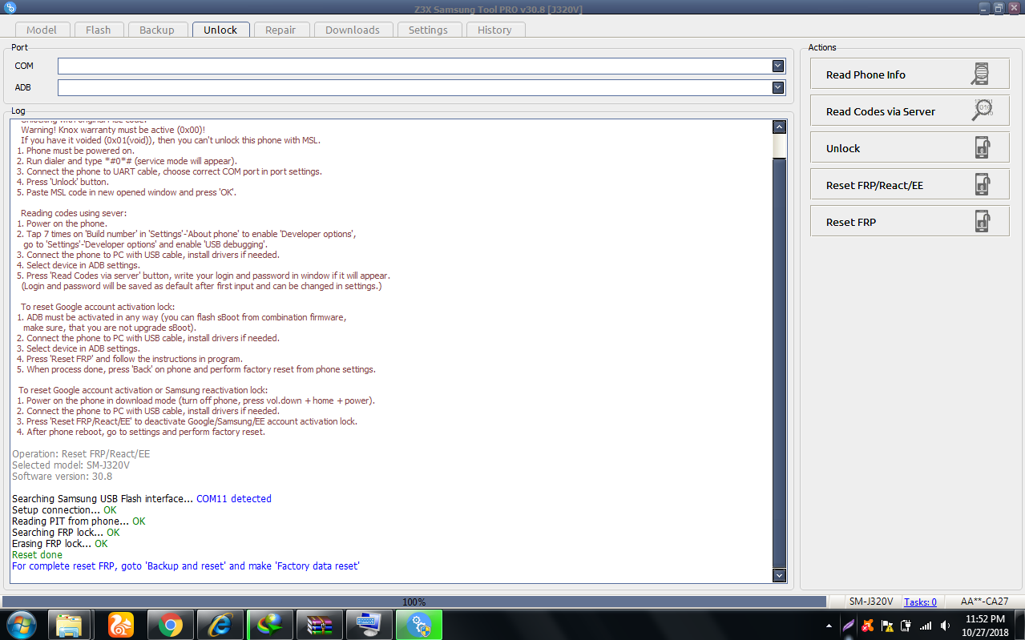1025x640 pixels.
Task: Click the Reset FRP button
Action: pos(910,222)
